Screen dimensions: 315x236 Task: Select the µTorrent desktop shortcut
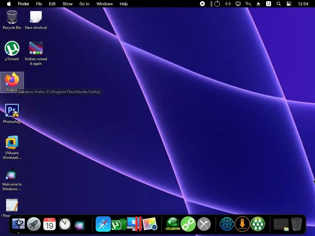(x=12, y=51)
